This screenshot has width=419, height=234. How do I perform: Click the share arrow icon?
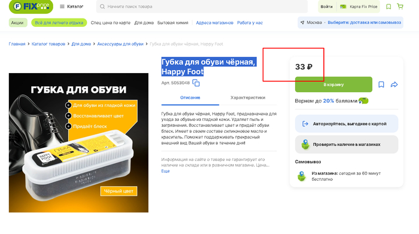click(x=394, y=84)
